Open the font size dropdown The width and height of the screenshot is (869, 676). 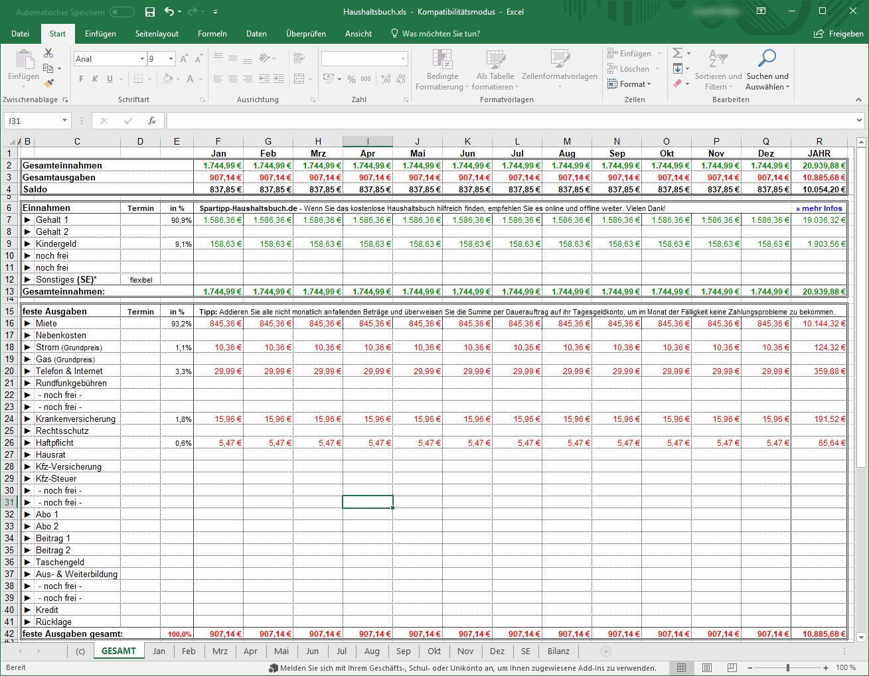click(171, 59)
